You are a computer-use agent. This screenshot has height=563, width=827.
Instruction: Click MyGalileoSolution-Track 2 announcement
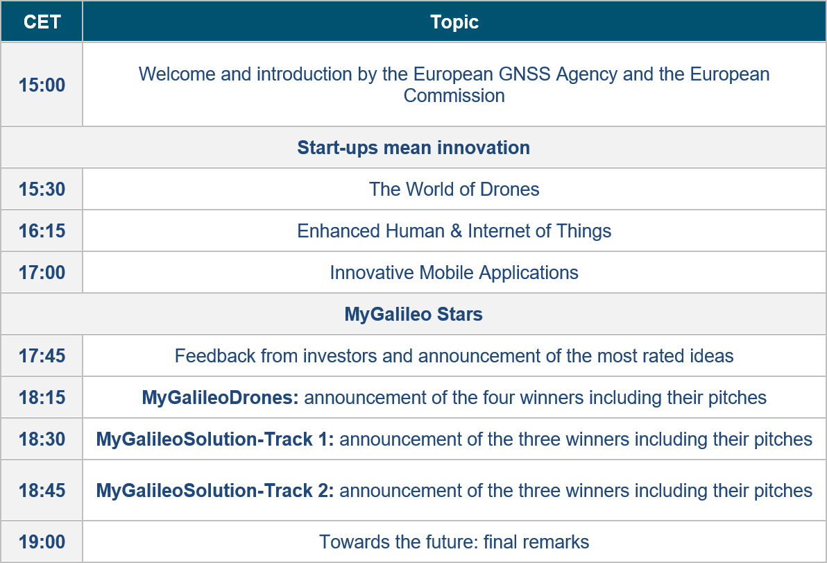click(454, 491)
